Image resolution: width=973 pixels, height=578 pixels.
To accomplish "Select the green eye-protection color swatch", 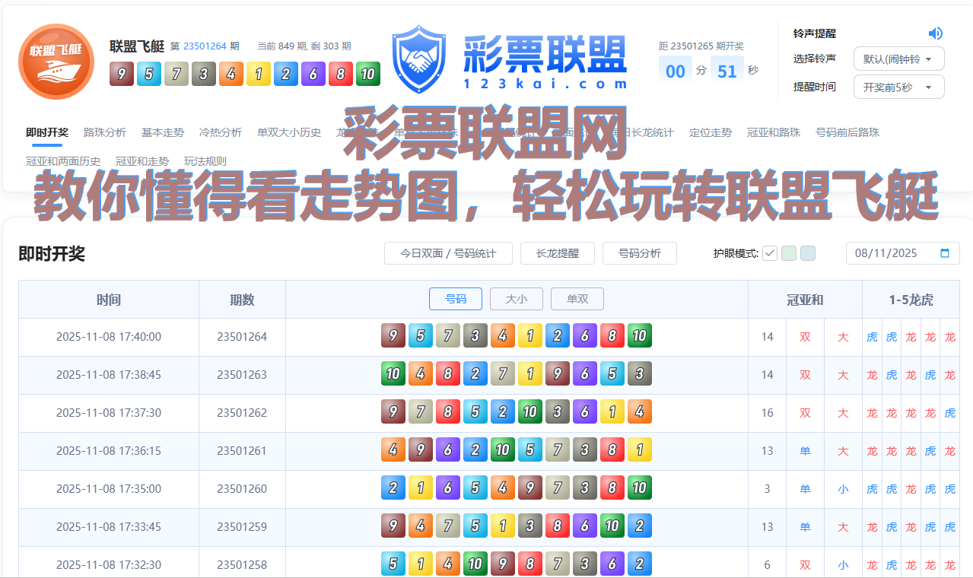I will pyautogui.click(x=788, y=253).
